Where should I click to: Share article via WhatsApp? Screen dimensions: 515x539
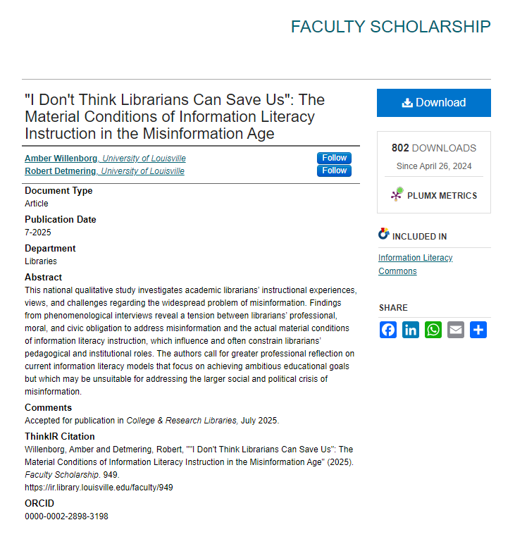tap(433, 330)
